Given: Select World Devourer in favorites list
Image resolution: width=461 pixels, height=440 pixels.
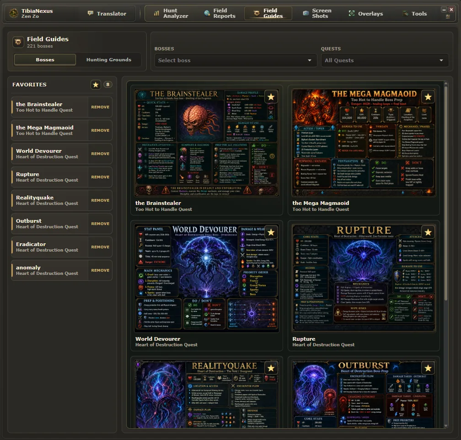Looking at the screenshot, I should tap(49, 154).
